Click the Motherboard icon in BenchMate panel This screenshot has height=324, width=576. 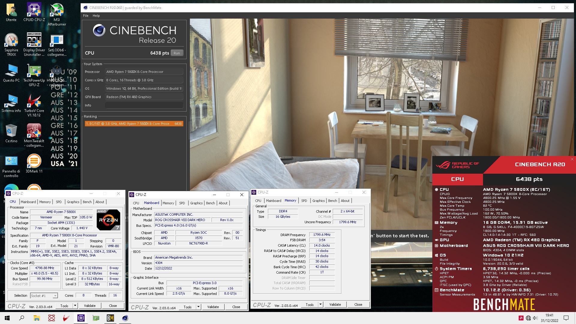(x=436, y=246)
